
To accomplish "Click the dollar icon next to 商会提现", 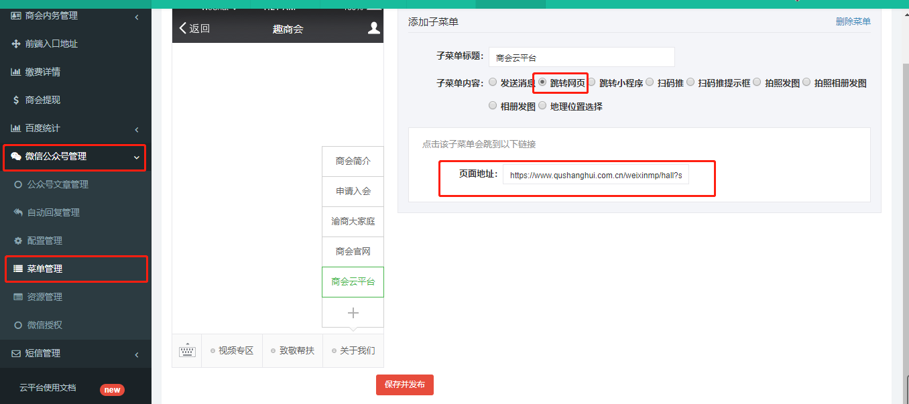I will [16, 100].
